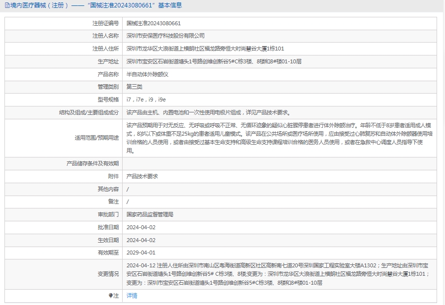
Task: Click the attachment value 产品技术要求
Action: tap(142, 176)
